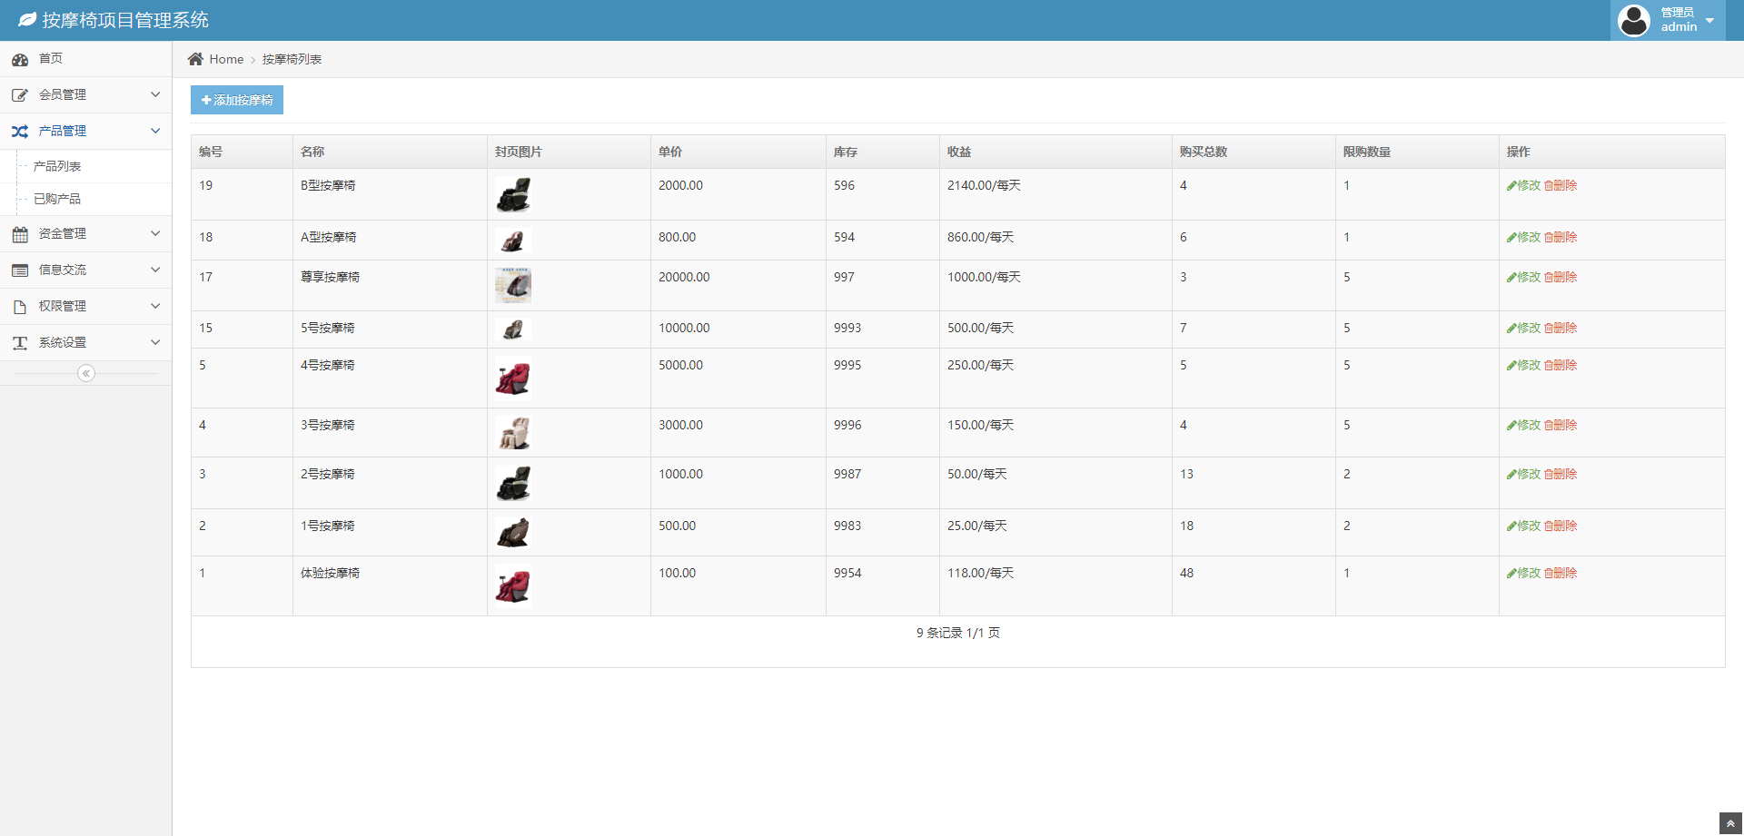Image resolution: width=1744 pixels, height=836 pixels.
Task: Click the product management shuffle icon
Action: [20, 132]
